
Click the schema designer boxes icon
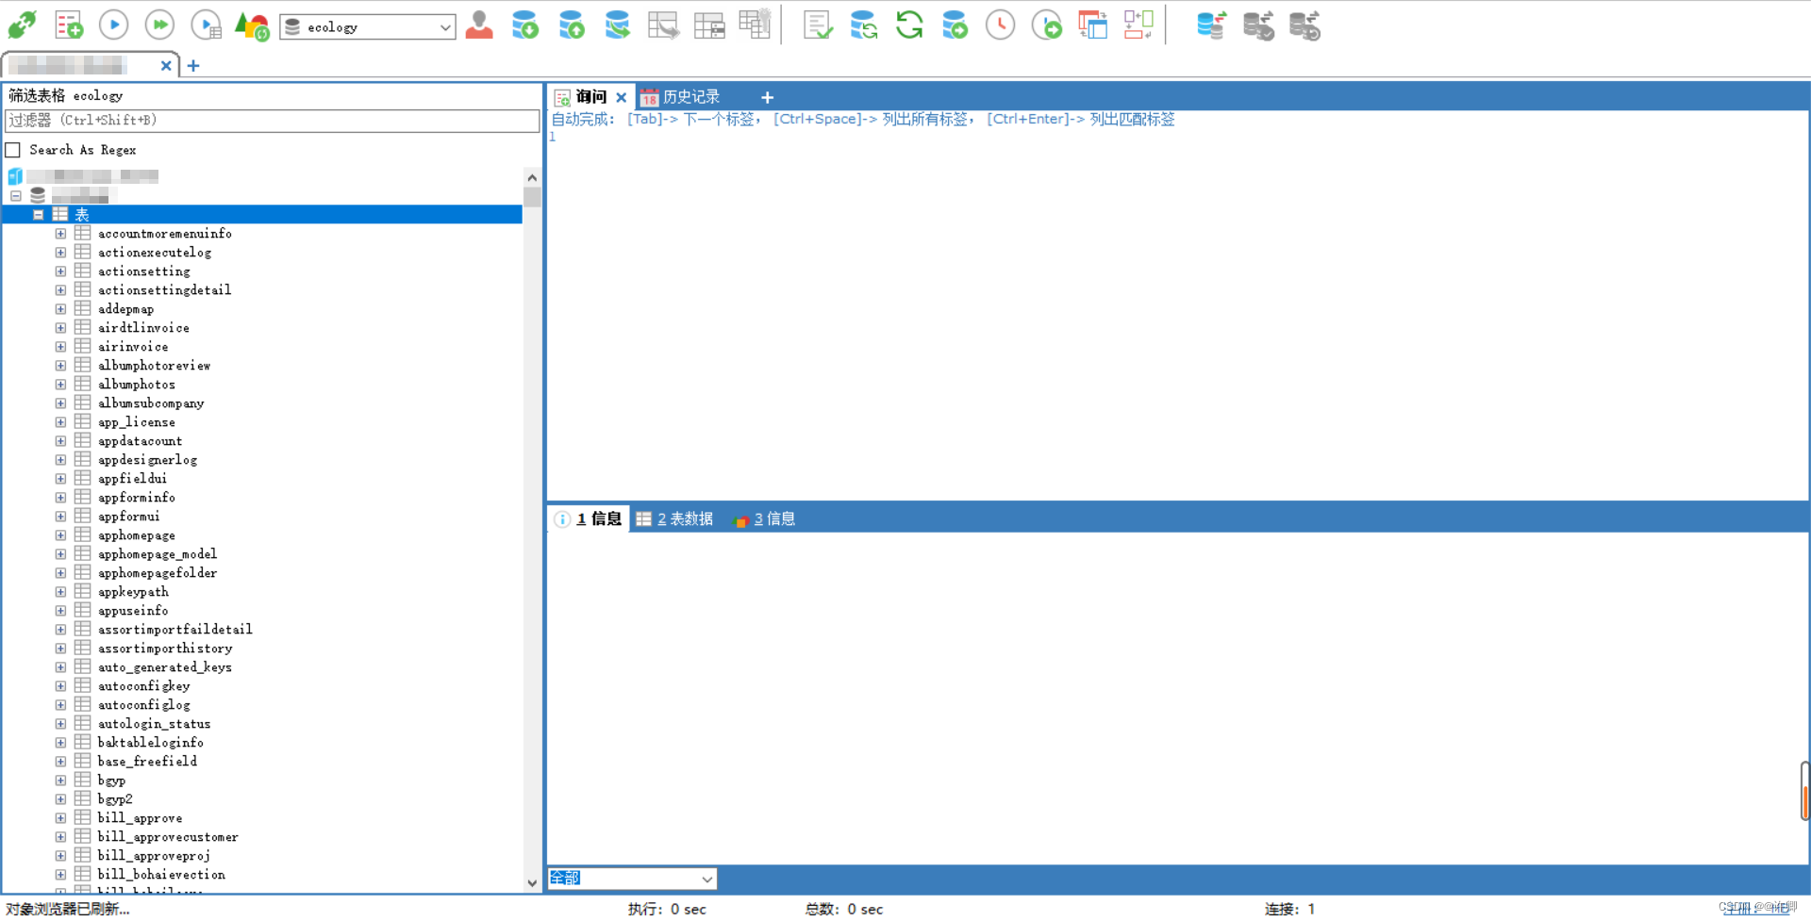(1138, 25)
